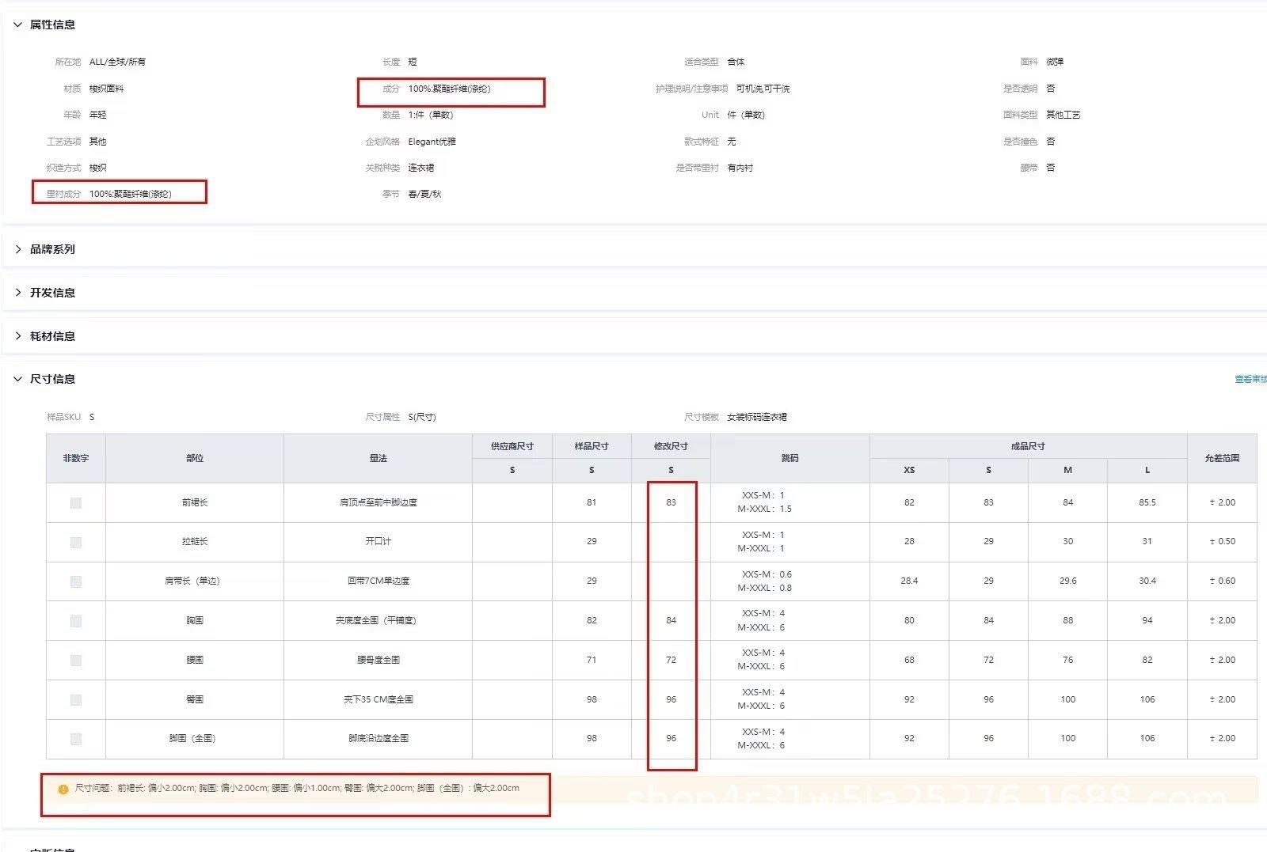
Task: Collapse the 属性信息 section chevron
Action: point(17,25)
